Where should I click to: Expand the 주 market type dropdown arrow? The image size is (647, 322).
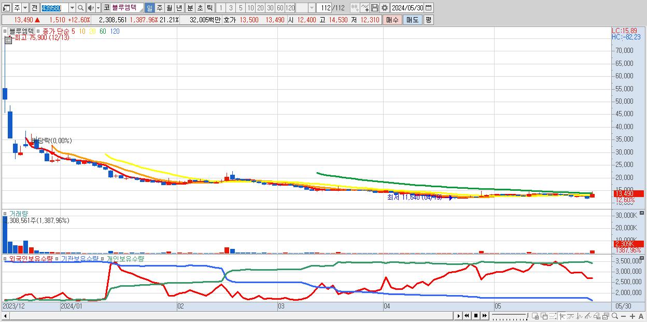25,8
